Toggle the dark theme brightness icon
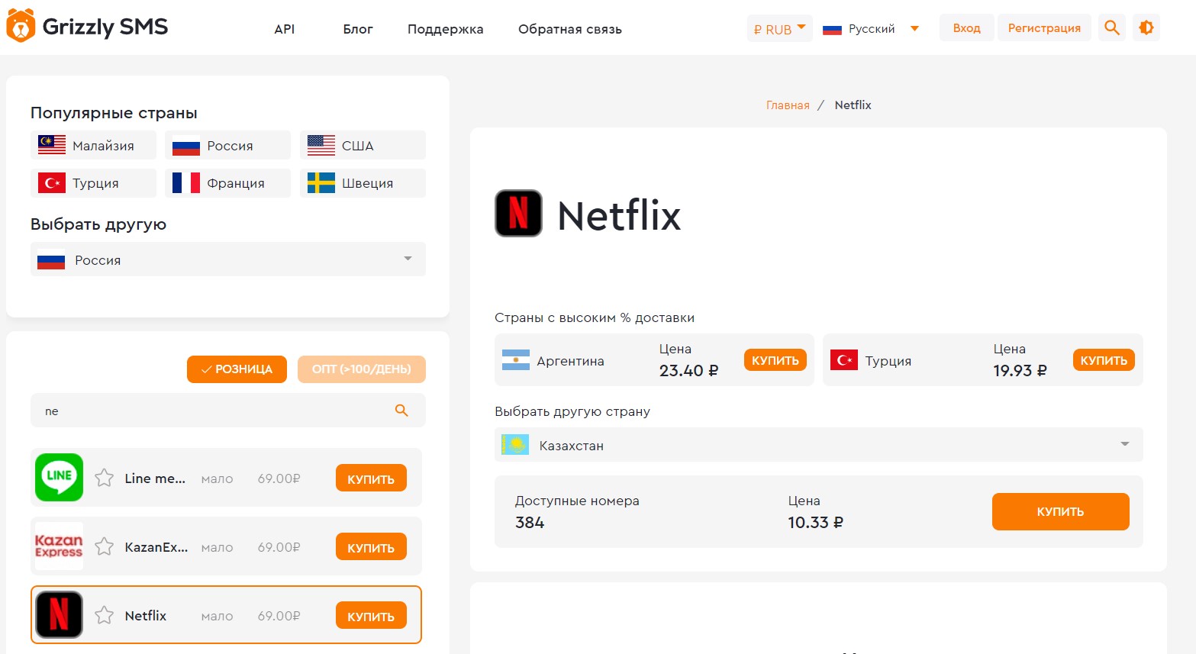 [x=1146, y=28]
